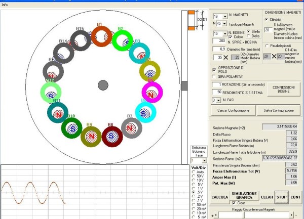Click the gray center hub of the rotor
This screenshot has height=219, width=304.
click(102, 85)
